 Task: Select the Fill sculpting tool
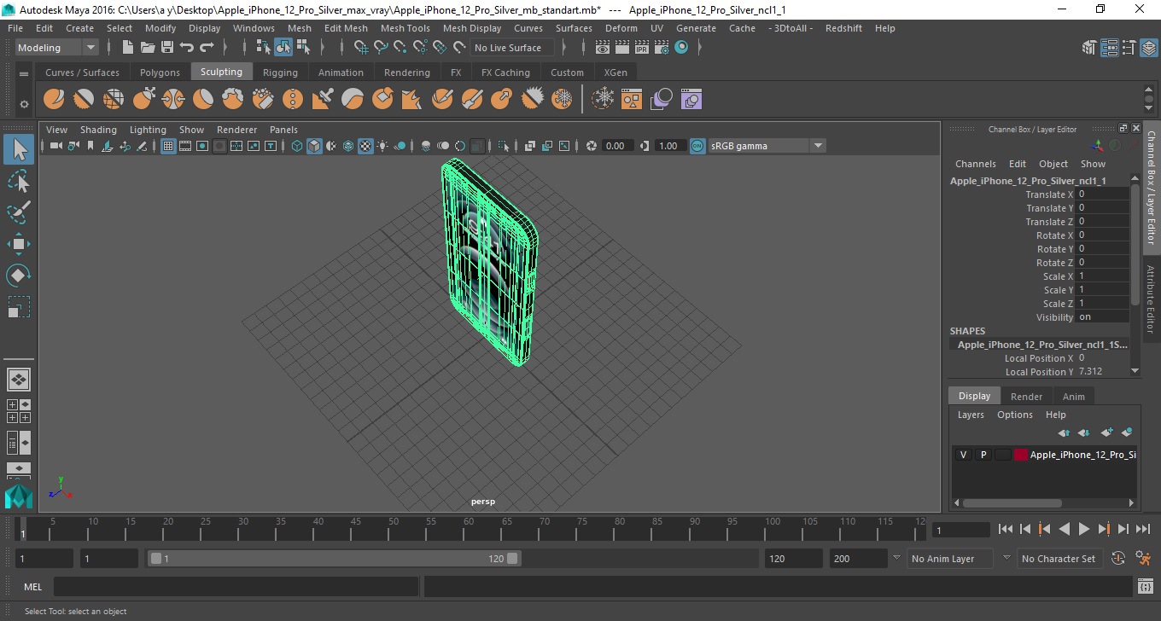[412, 100]
